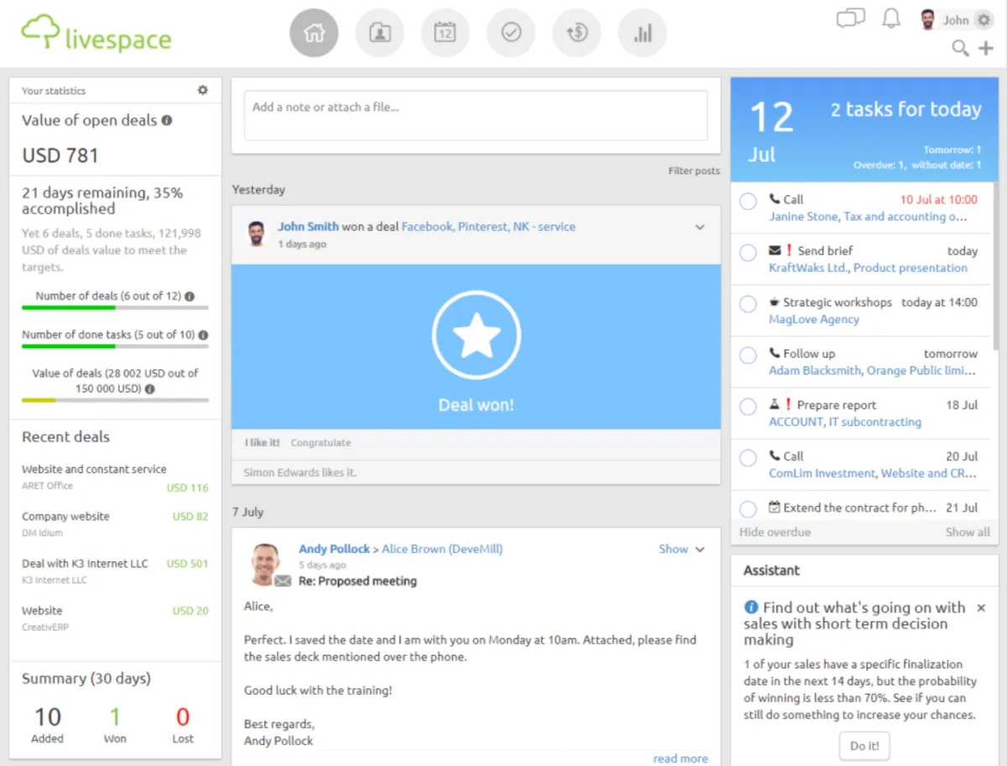This screenshot has height=766, width=1007.
Task: Open the chat messages icon
Action: pos(851,18)
